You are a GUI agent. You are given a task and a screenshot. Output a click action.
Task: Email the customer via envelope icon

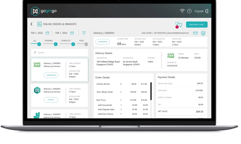point(195,33)
